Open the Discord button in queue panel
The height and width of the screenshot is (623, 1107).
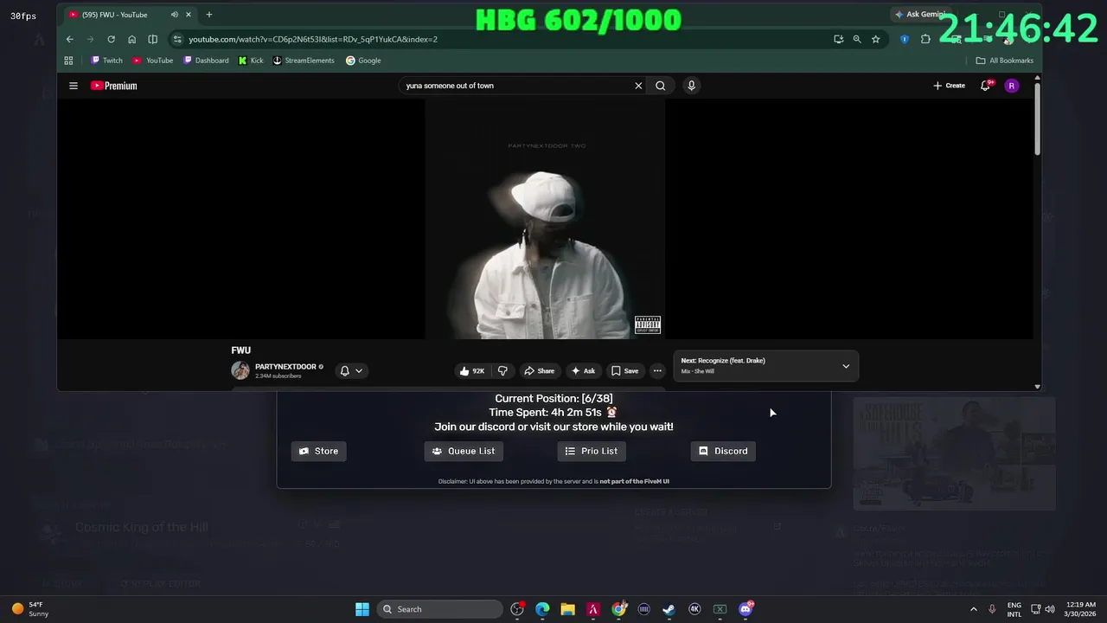coord(723,451)
